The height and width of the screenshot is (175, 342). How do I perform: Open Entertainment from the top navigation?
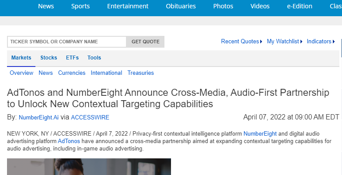(x=128, y=6)
